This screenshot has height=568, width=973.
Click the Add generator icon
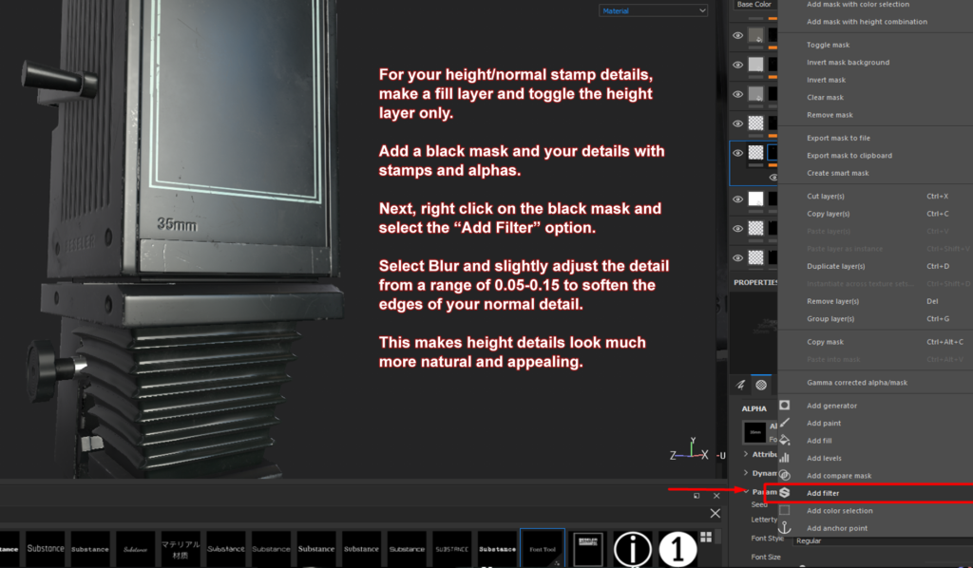(x=783, y=406)
